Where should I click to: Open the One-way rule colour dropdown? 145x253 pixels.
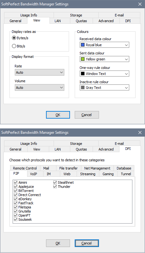(104, 74)
